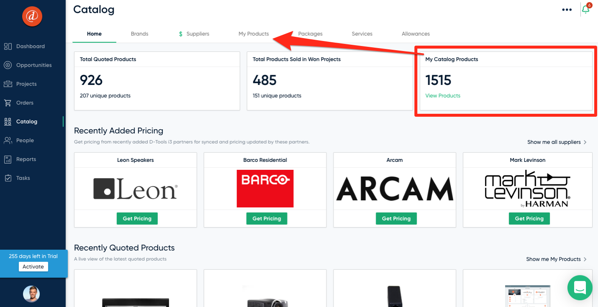This screenshot has width=598, height=307.
Task: Open the Packages tab
Action: (x=310, y=34)
